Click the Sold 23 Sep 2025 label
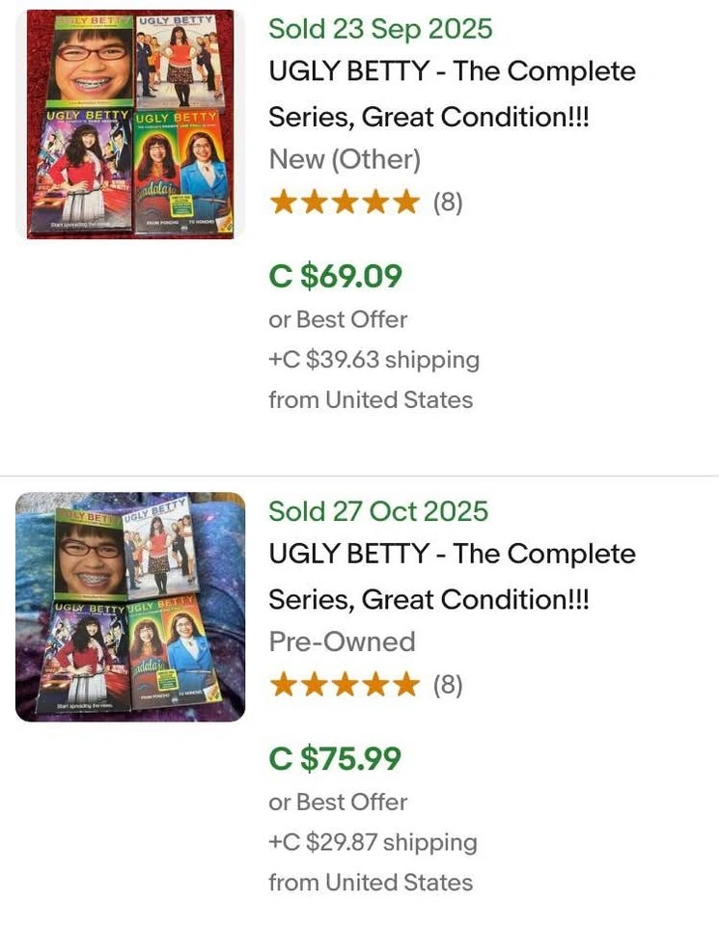 380,29
